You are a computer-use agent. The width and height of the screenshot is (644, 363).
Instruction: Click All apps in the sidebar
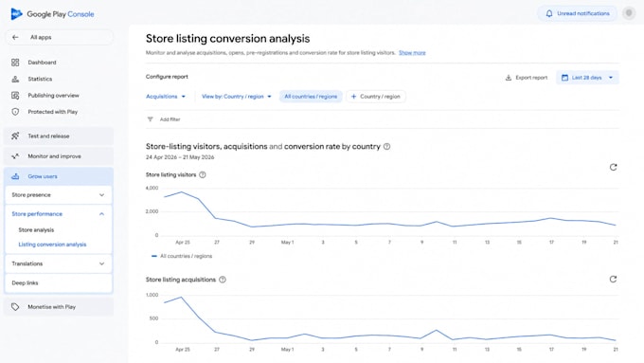(41, 37)
